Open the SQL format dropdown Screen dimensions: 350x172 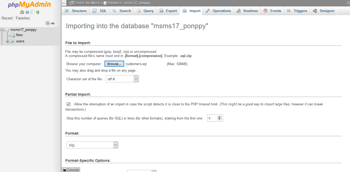tap(92, 145)
